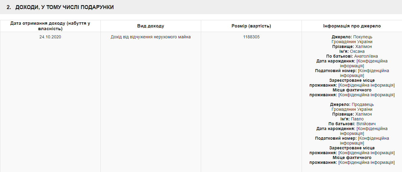The image size is (402, 172).
Task: Click the 'Дата отримання доходу' column header
Action: click(50, 26)
